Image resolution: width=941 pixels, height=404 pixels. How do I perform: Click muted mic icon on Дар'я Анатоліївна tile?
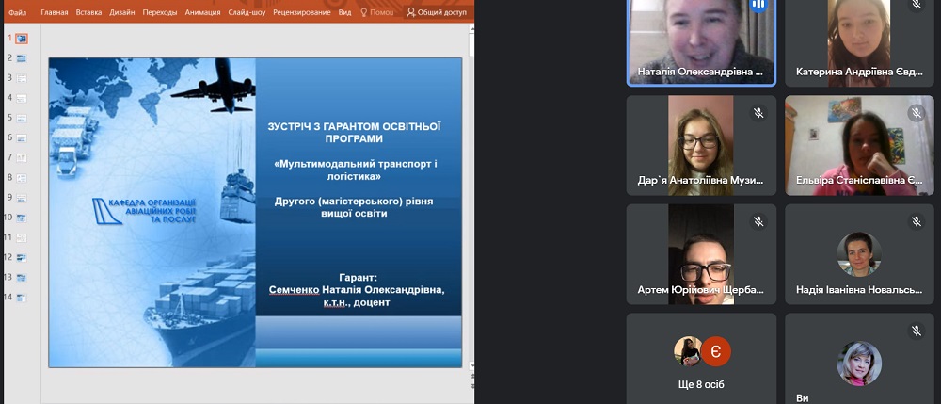tap(758, 113)
